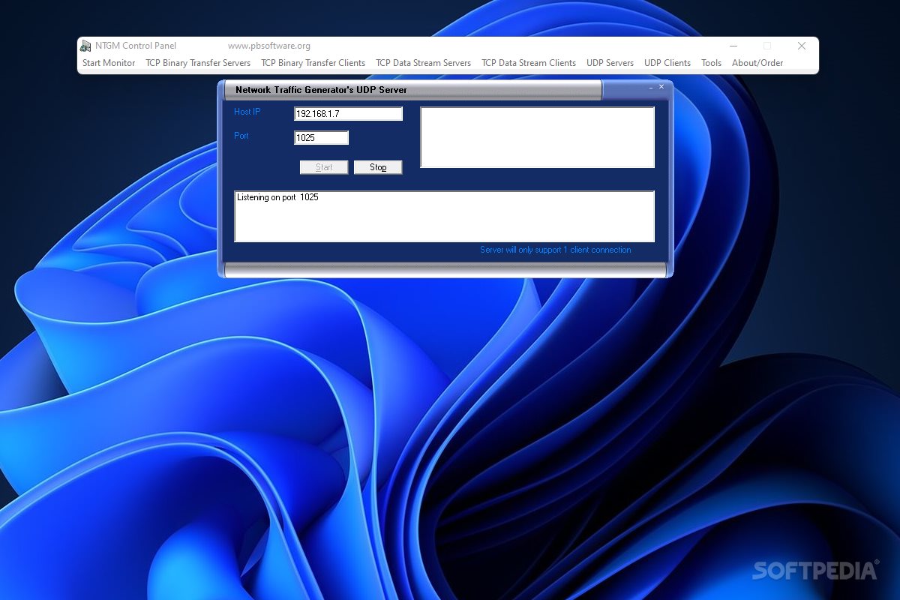Image resolution: width=900 pixels, height=600 pixels.
Task: Click the UDP Server window title bar
Action: tap(412, 90)
